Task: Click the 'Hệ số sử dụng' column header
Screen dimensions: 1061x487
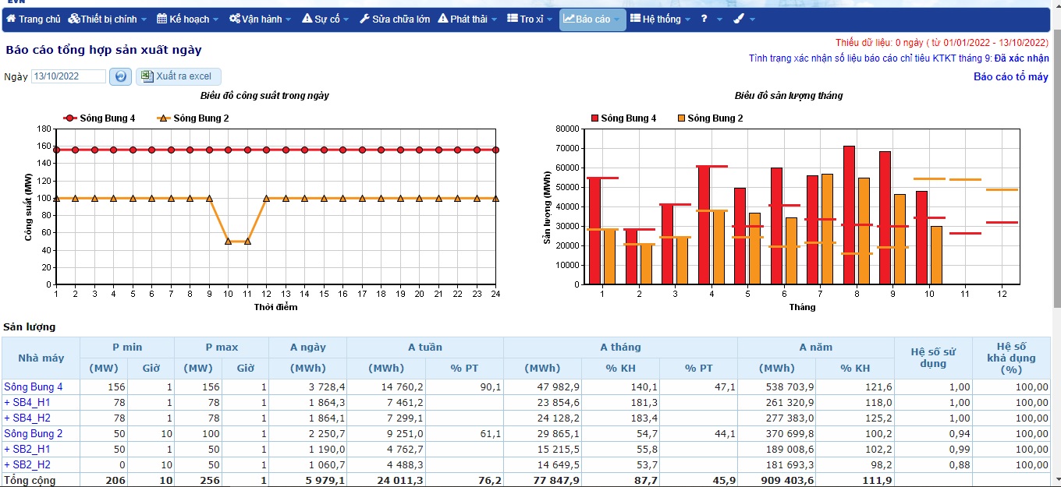Action: [x=933, y=358]
